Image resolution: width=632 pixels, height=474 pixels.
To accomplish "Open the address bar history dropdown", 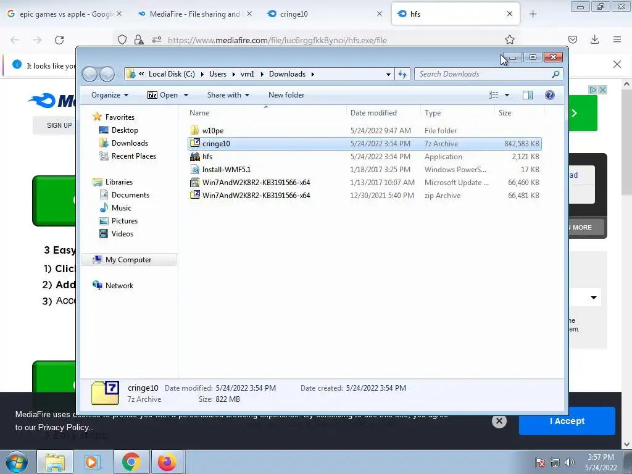I will [388, 74].
